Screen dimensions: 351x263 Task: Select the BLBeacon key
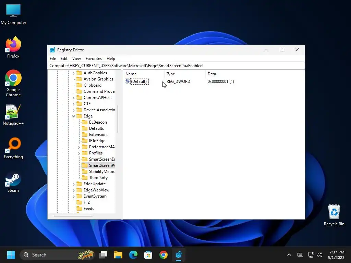(x=98, y=122)
